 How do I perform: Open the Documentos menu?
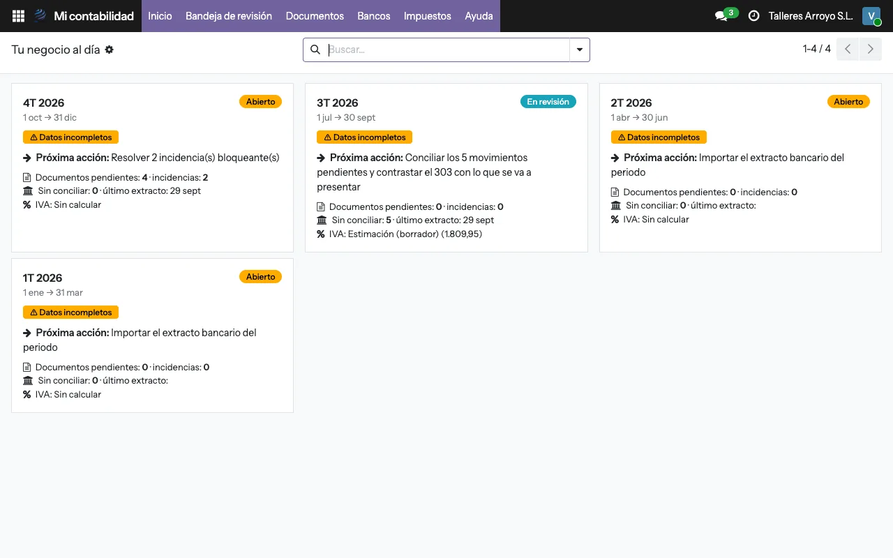pyautogui.click(x=315, y=16)
